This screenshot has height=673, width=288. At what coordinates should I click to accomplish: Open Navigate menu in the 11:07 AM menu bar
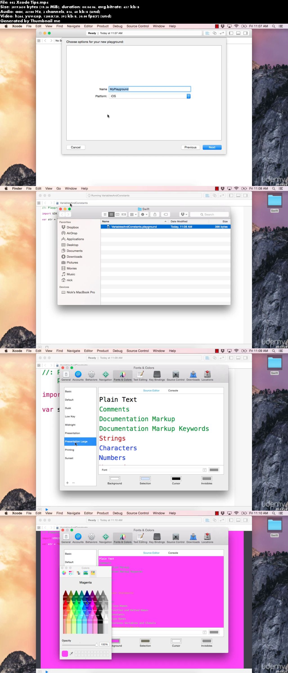point(73,26)
